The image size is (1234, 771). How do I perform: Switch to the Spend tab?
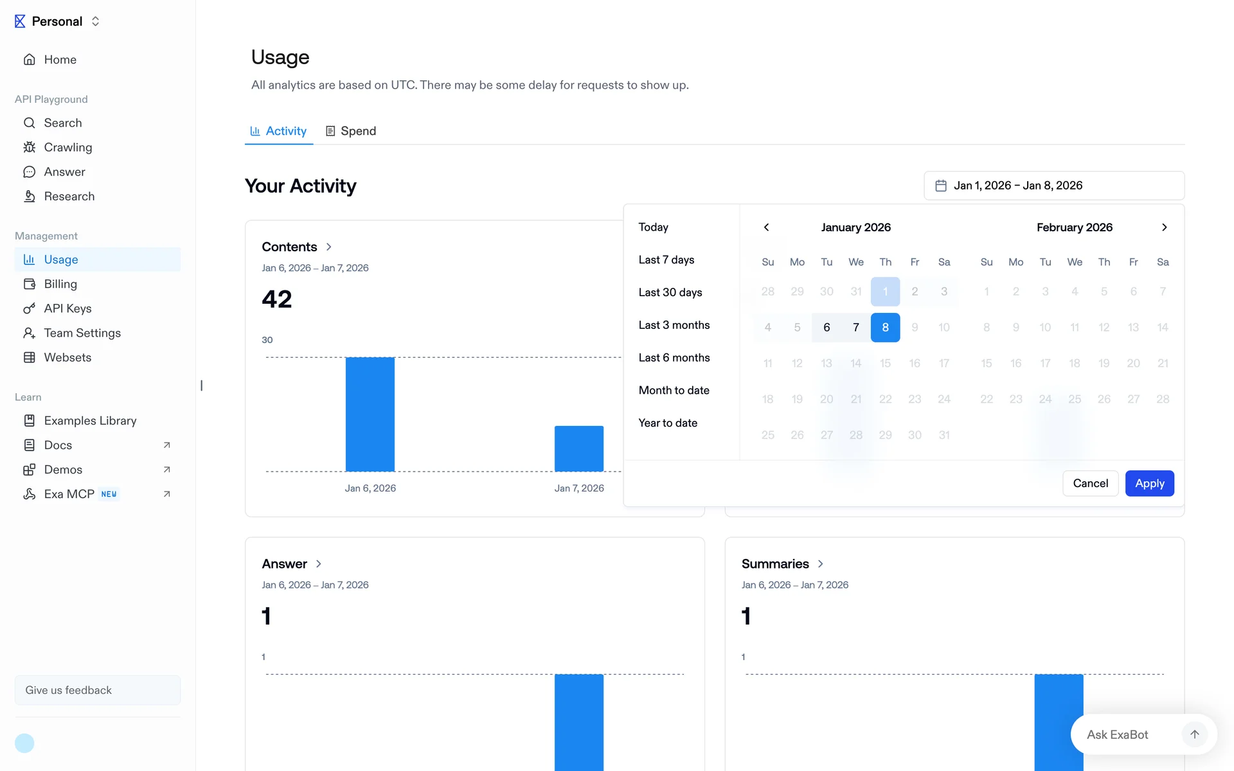point(351,131)
